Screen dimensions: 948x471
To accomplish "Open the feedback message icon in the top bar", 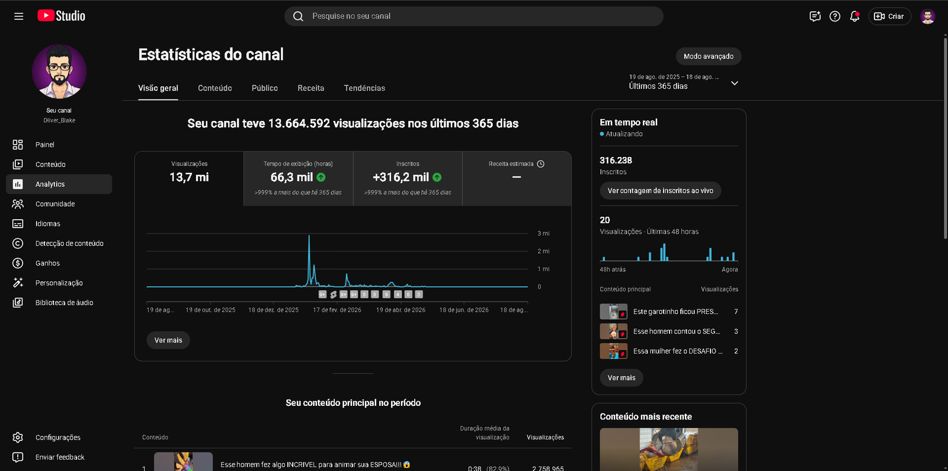I will coord(815,16).
